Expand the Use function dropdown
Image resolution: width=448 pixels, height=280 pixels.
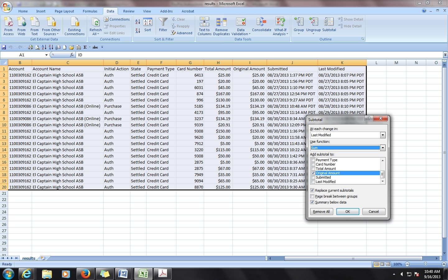tap(383, 148)
